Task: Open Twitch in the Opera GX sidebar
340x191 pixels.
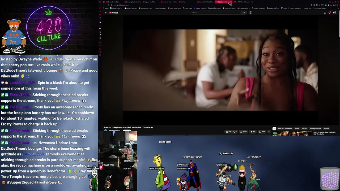Action: pos(100,22)
